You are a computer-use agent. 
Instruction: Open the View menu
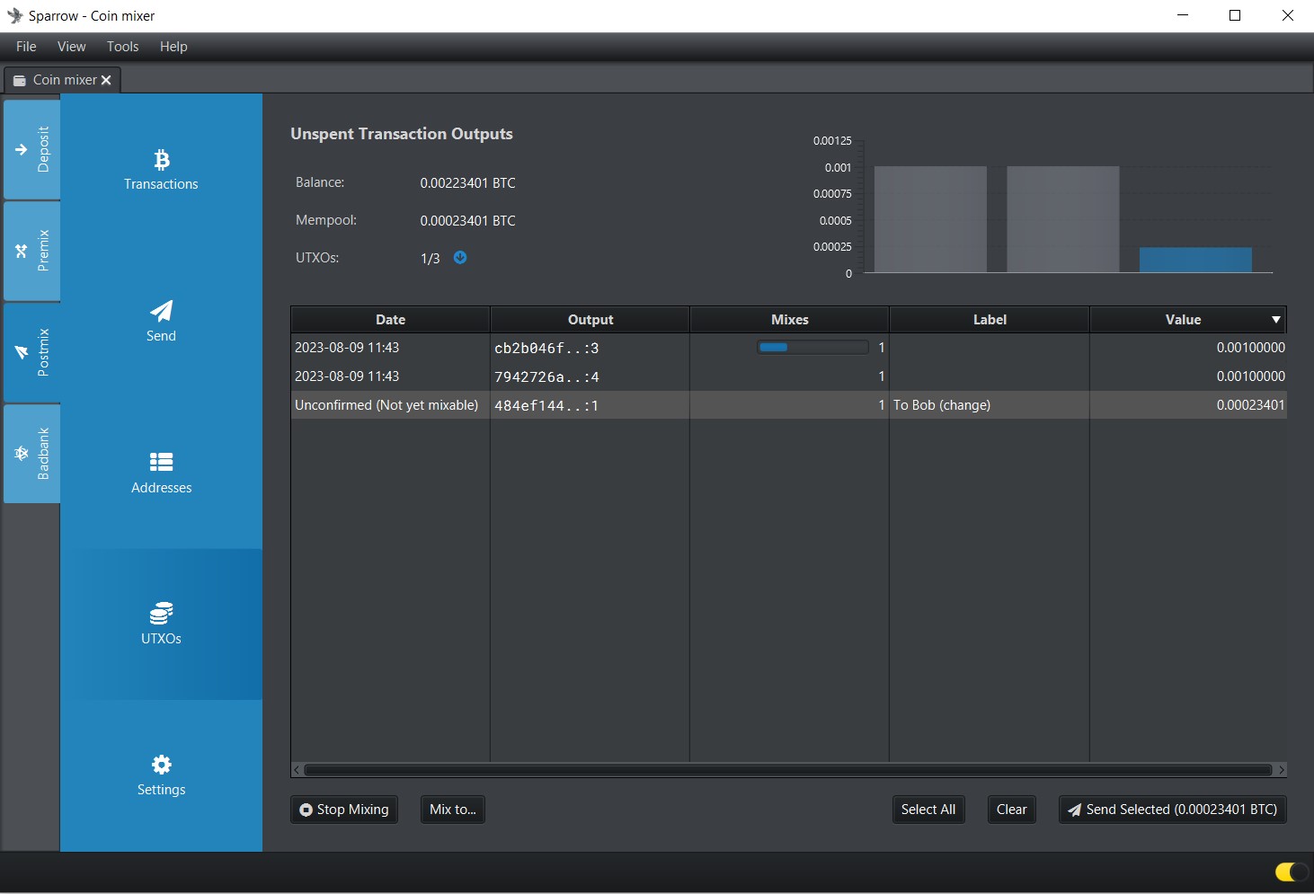pos(71,47)
